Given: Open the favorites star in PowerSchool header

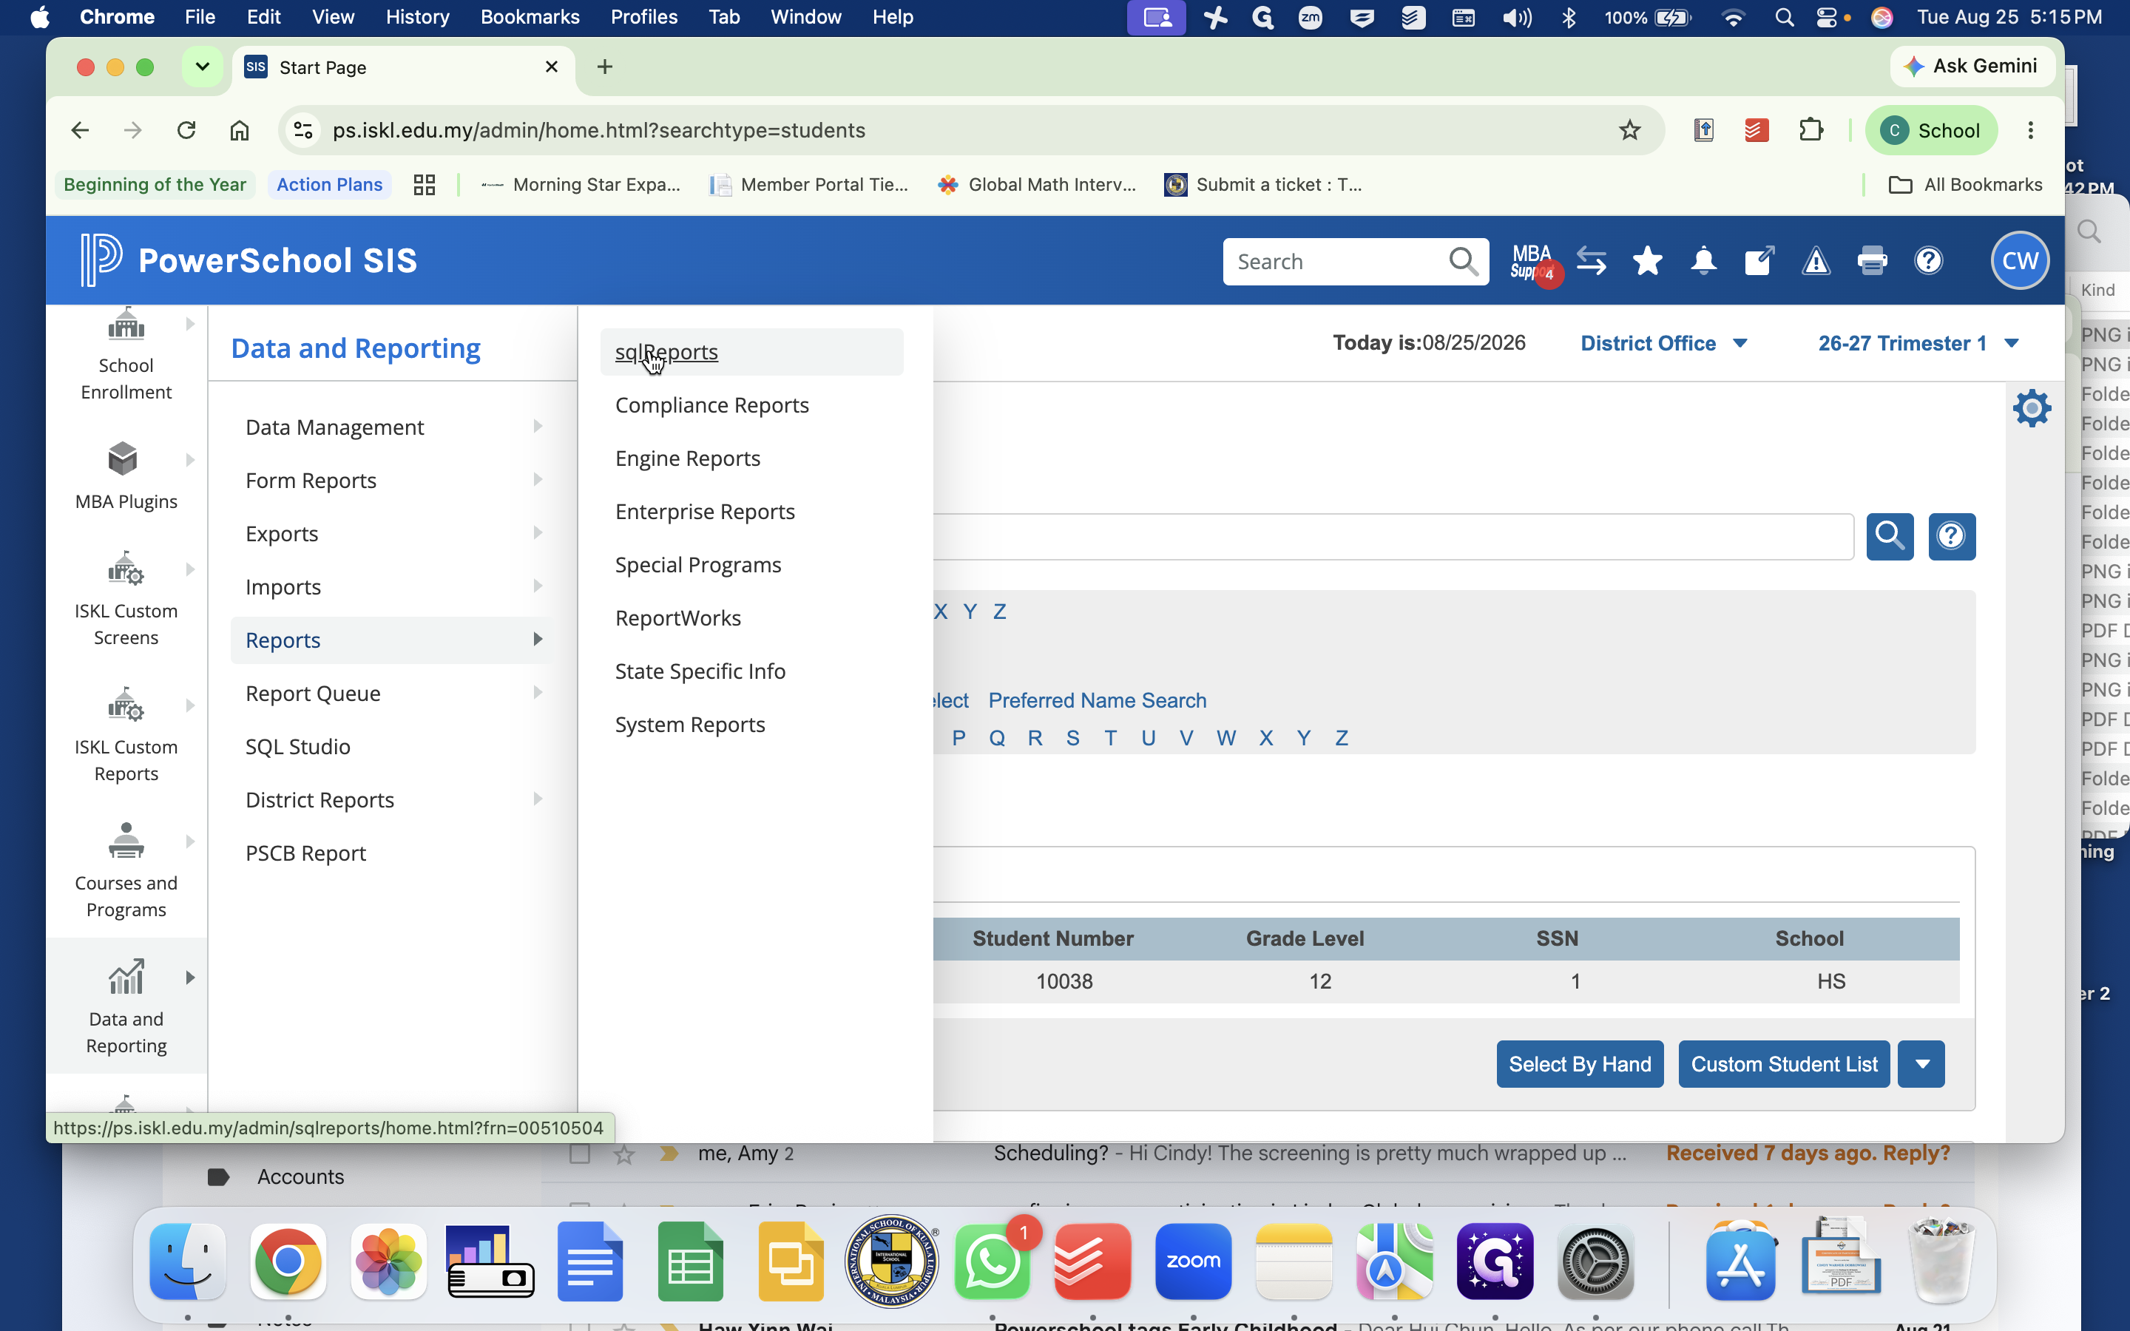Looking at the screenshot, I should click(x=1647, y=262).
